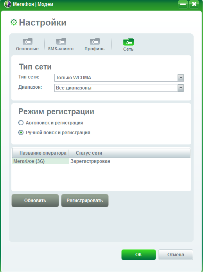Open the Профиль folder icon
Viewport: 203px width, 272px height.
coord(95,42)
